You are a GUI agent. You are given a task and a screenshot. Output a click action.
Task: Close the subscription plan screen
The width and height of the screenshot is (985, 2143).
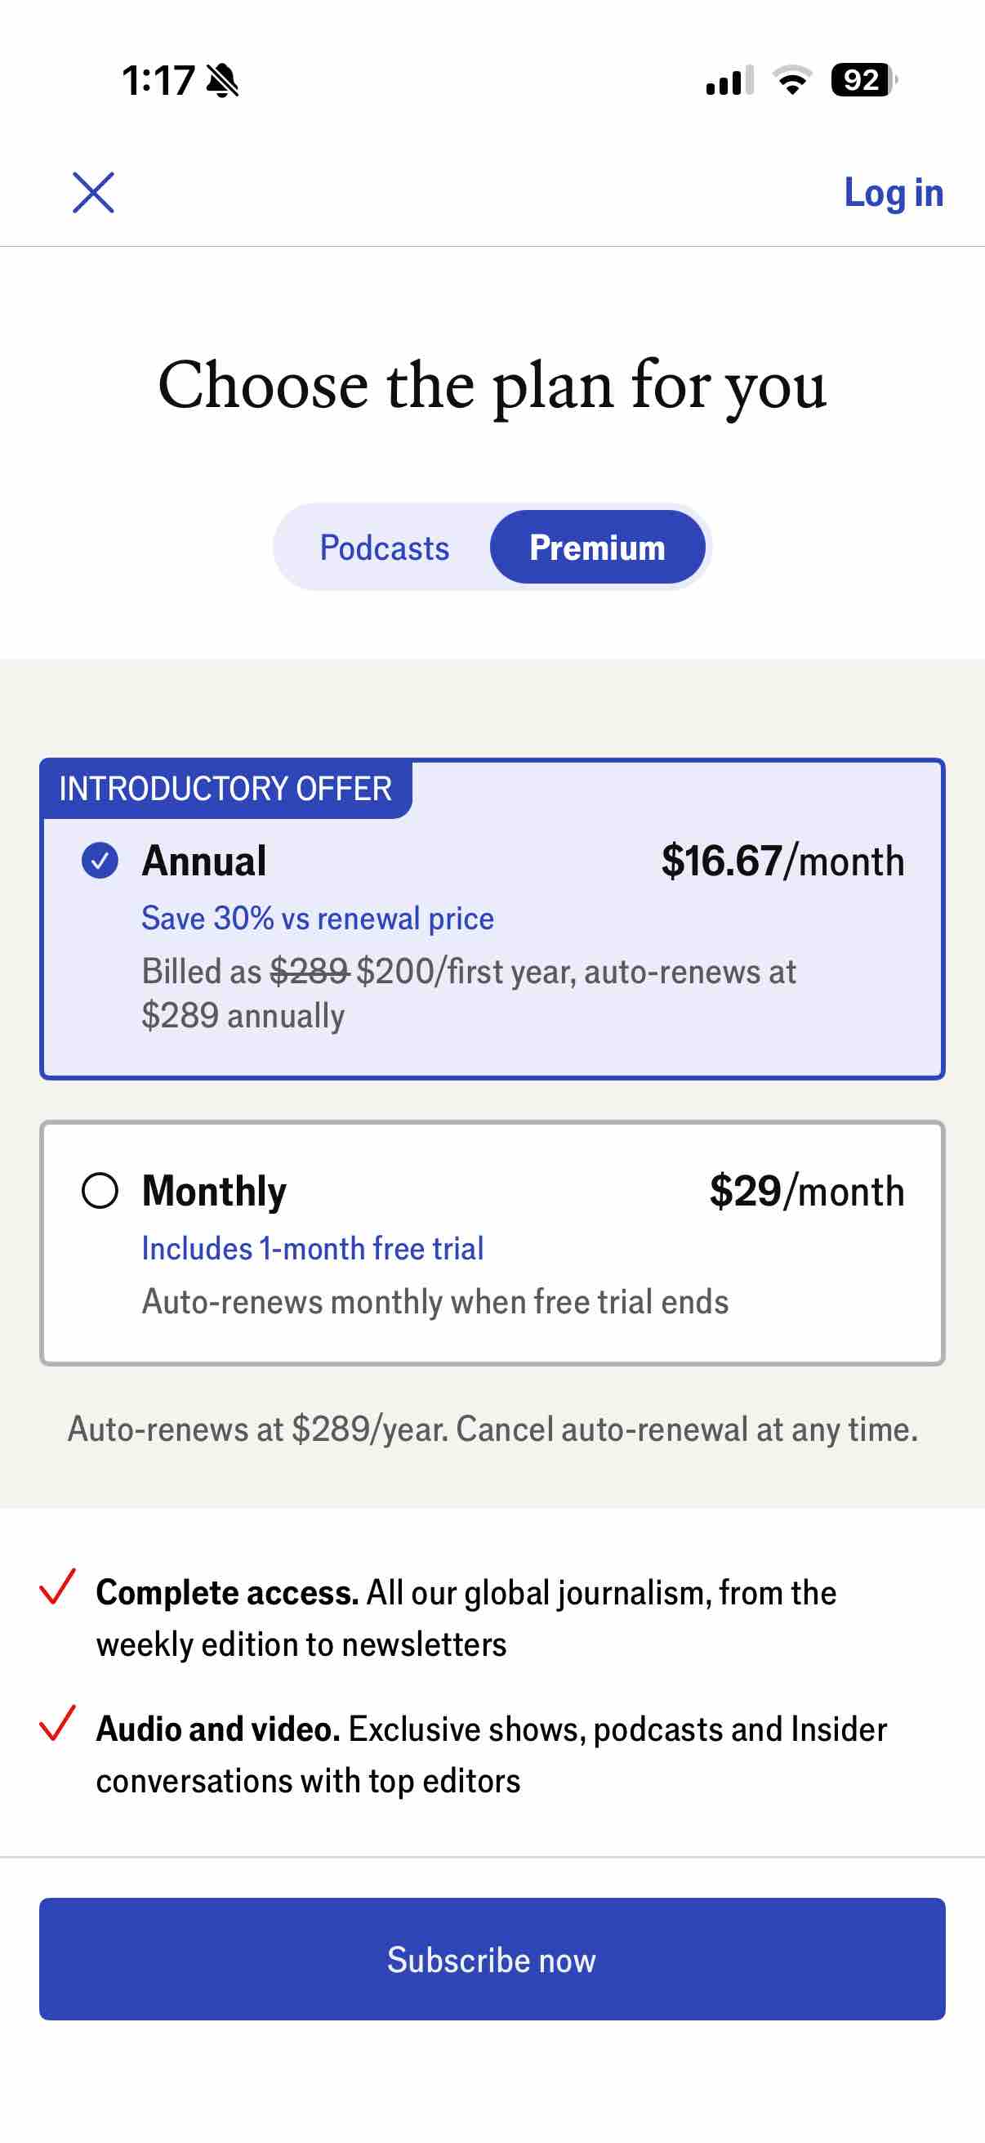[93, 193]
